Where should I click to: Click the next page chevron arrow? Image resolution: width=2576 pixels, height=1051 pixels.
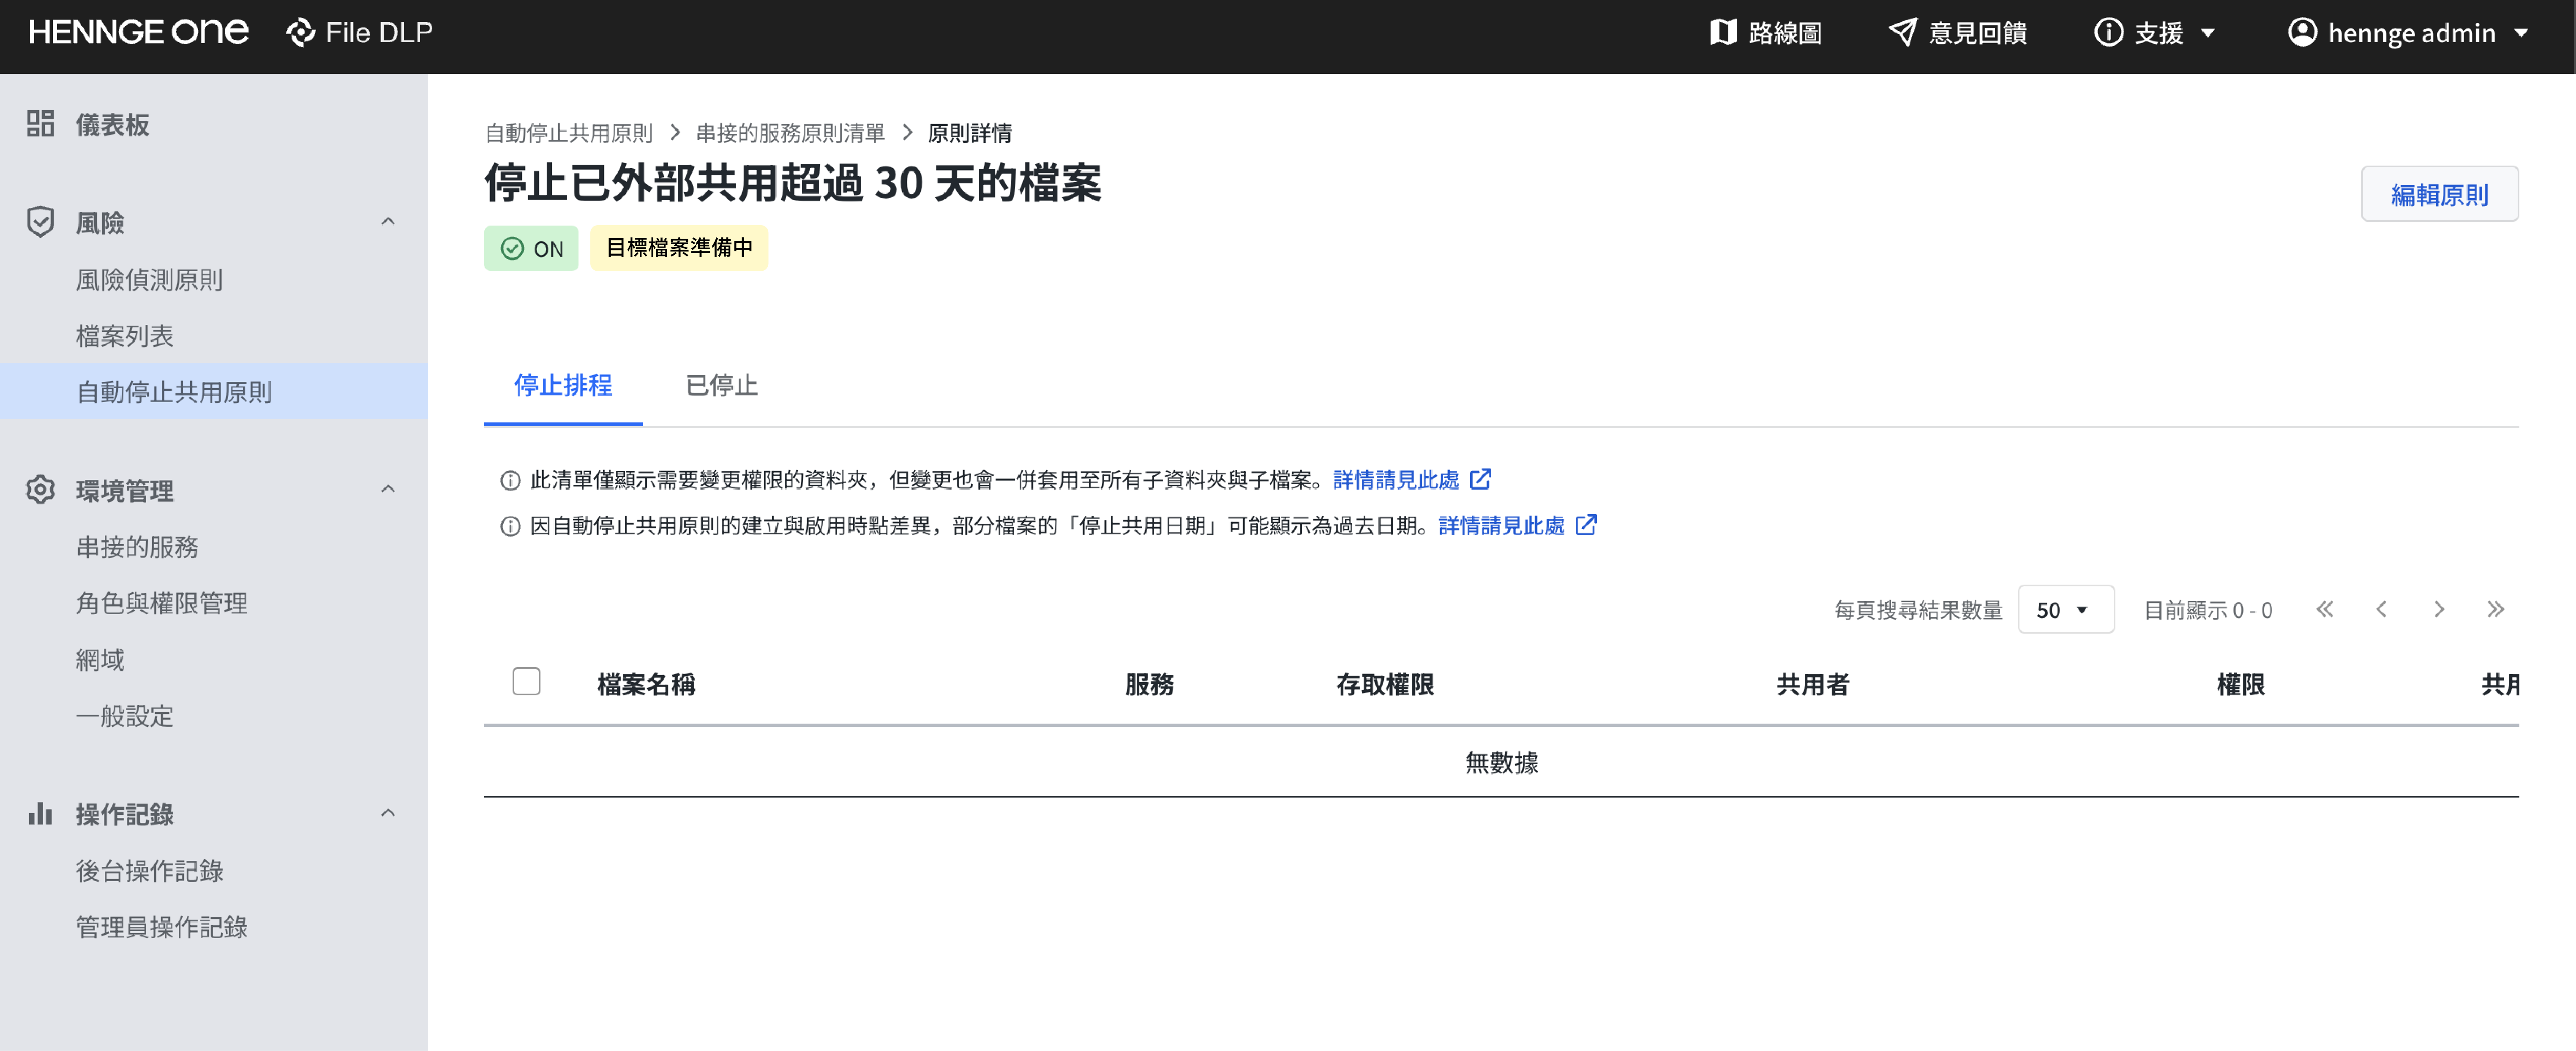click(2439, 610)
